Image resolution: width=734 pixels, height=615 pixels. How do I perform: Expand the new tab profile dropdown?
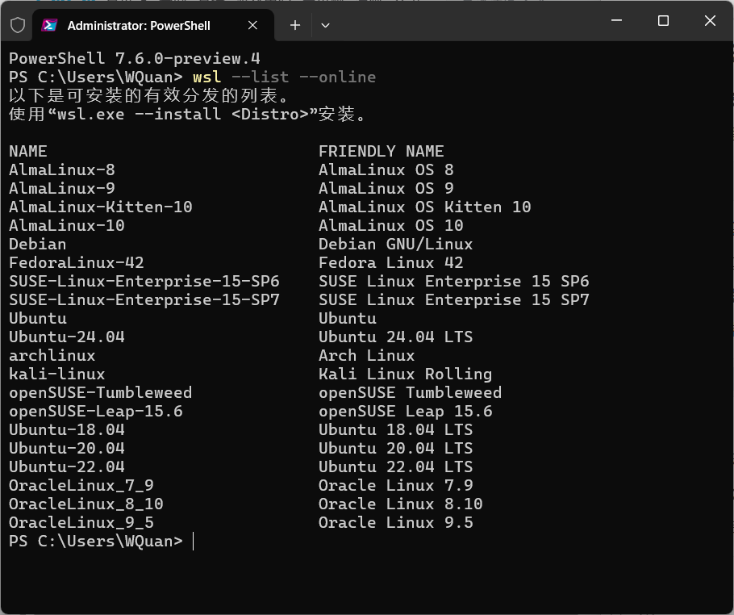[325, 25]
